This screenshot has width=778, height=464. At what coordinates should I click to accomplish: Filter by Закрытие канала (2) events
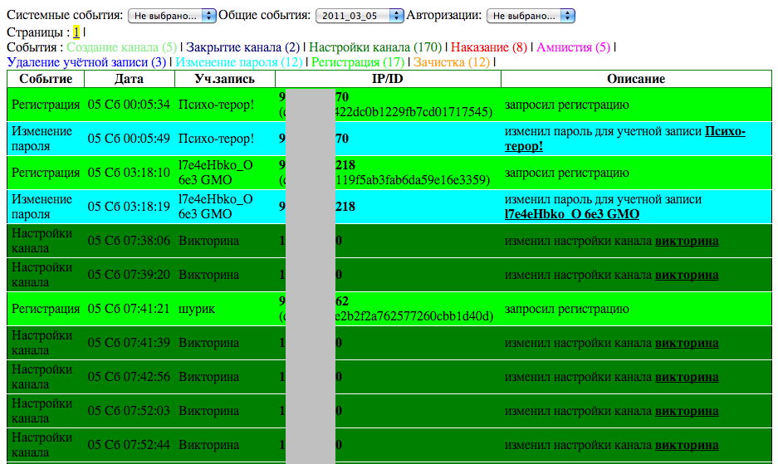[x=242, y=47]
